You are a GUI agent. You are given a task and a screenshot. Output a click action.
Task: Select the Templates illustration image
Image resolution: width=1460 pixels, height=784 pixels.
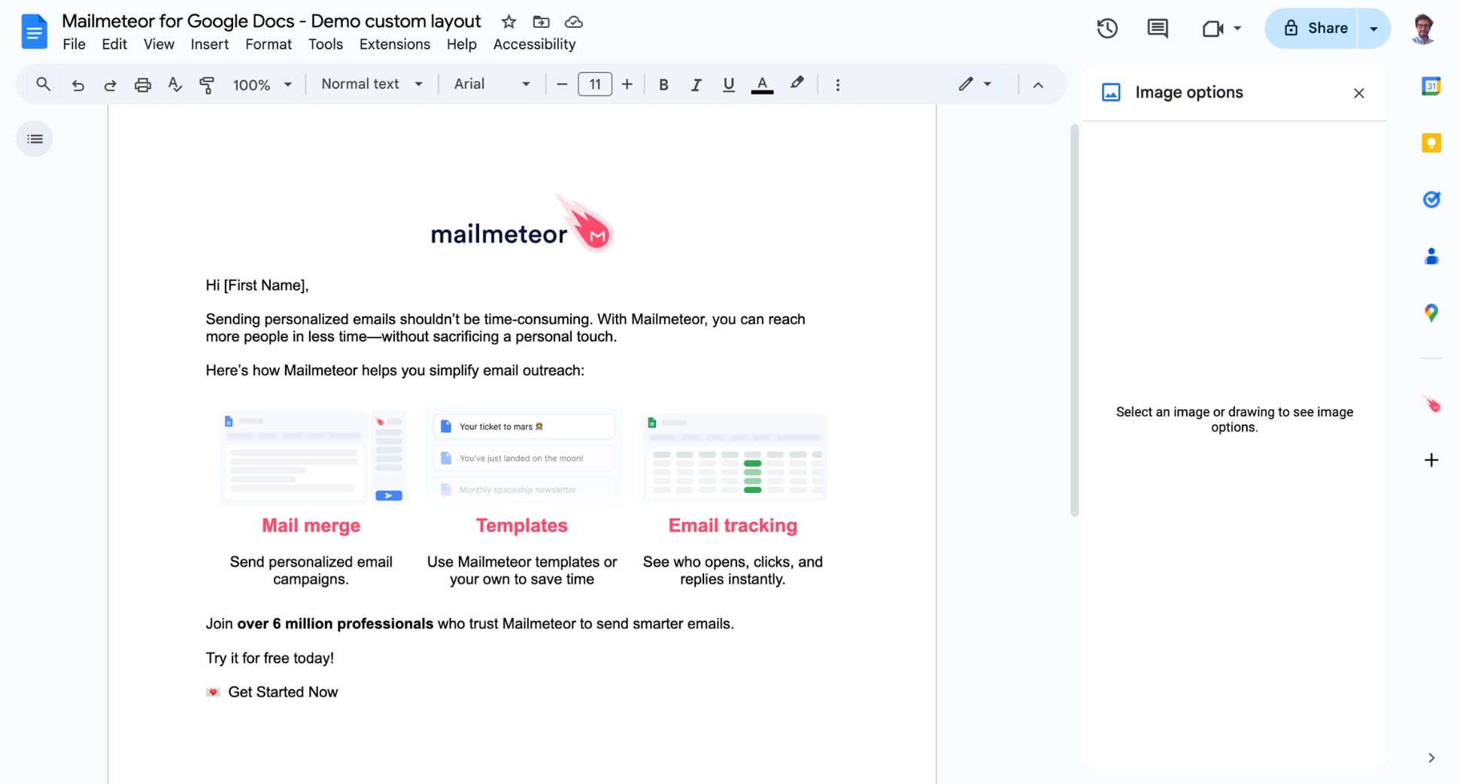[x=524, y=456]
